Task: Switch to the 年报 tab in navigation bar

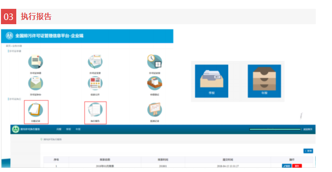Action: tap(78, 129)
